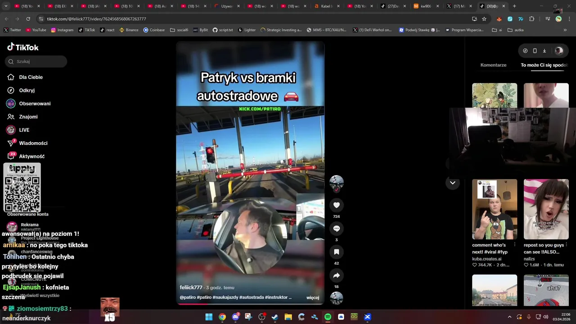Show hidden system tray icons
The image size is (576, 324).
(509, 317)
